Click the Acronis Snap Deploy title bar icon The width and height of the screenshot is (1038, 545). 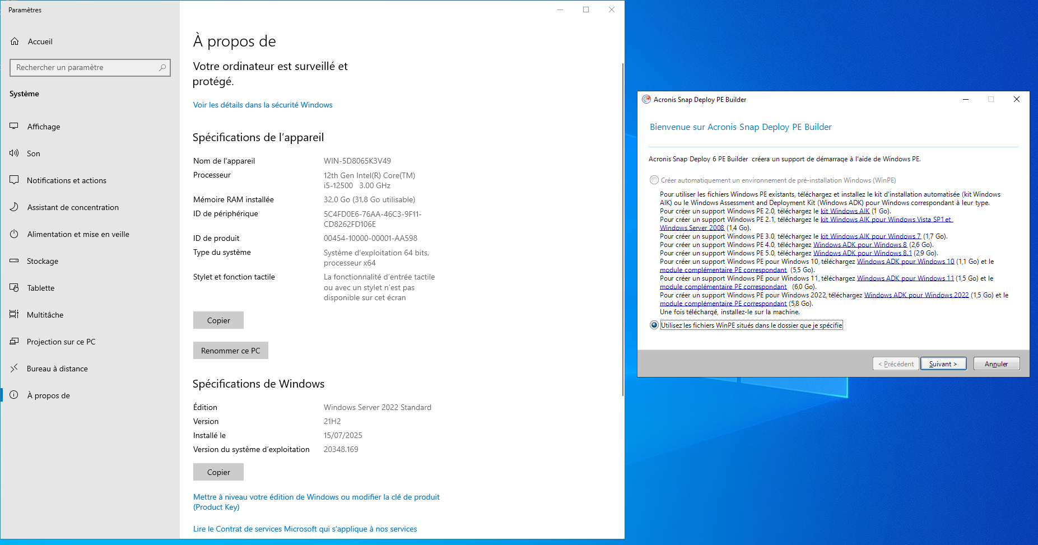click(646, 99)
